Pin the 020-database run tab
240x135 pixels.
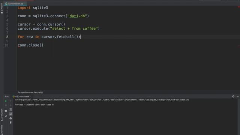coord(6,116)
